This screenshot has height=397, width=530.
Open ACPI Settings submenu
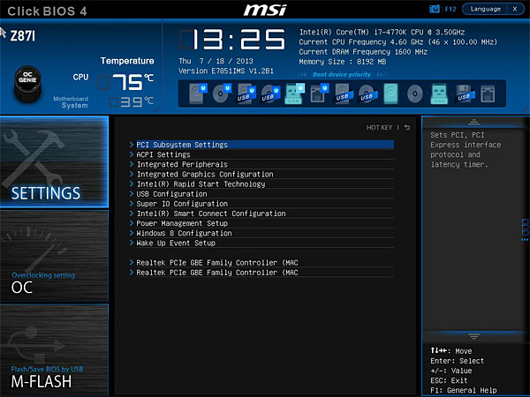click(x=261, y=154)
